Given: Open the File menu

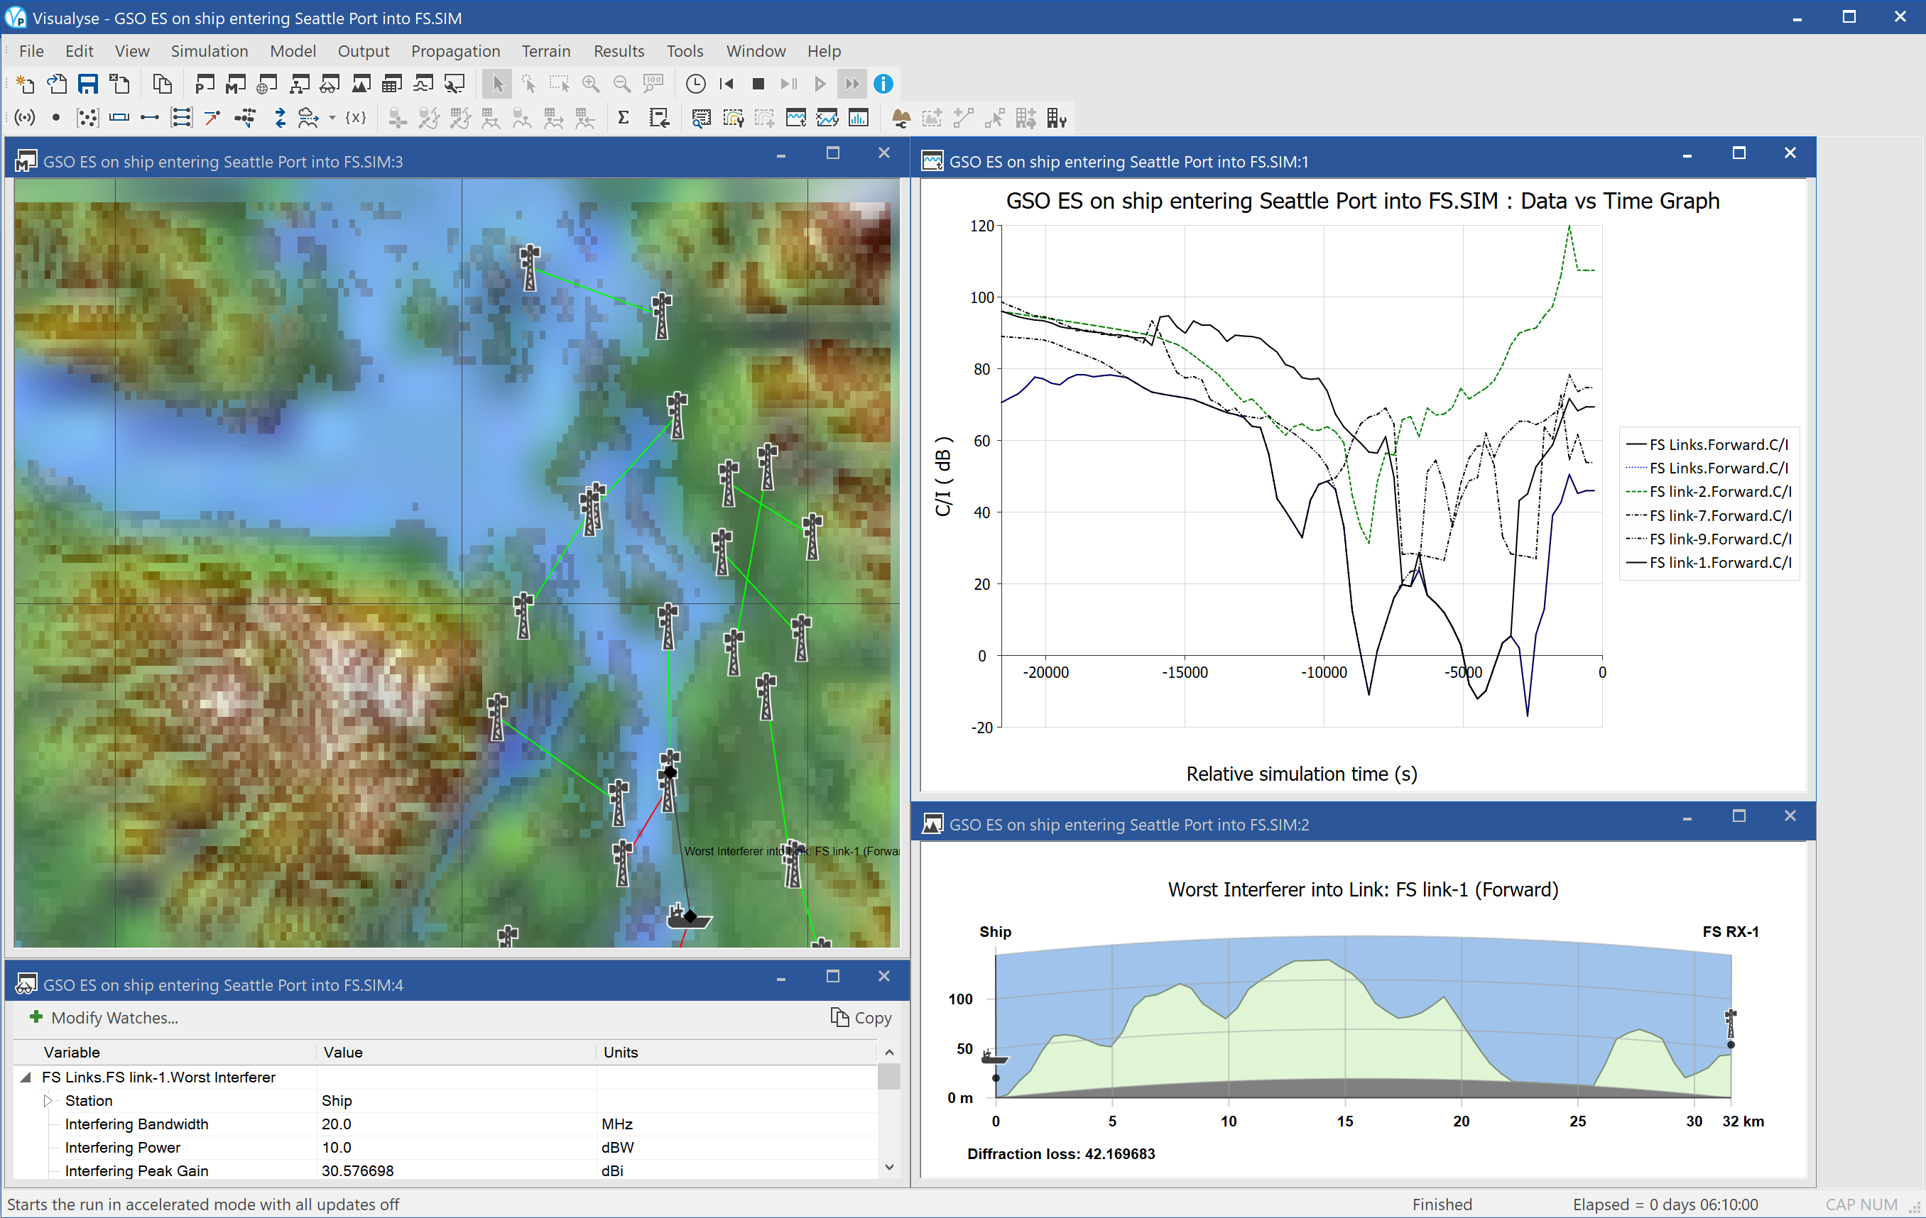Looking at the screenshot, I should click(x=31, y=51).
